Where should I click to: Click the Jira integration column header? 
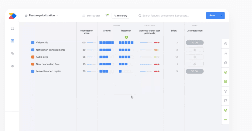[x=195, y=31]
